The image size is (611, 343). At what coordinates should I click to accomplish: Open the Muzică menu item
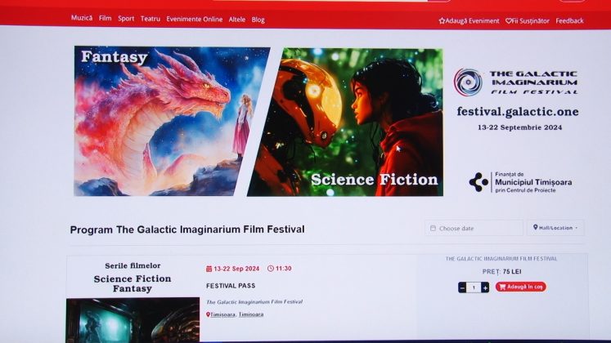tap(82, 18)
